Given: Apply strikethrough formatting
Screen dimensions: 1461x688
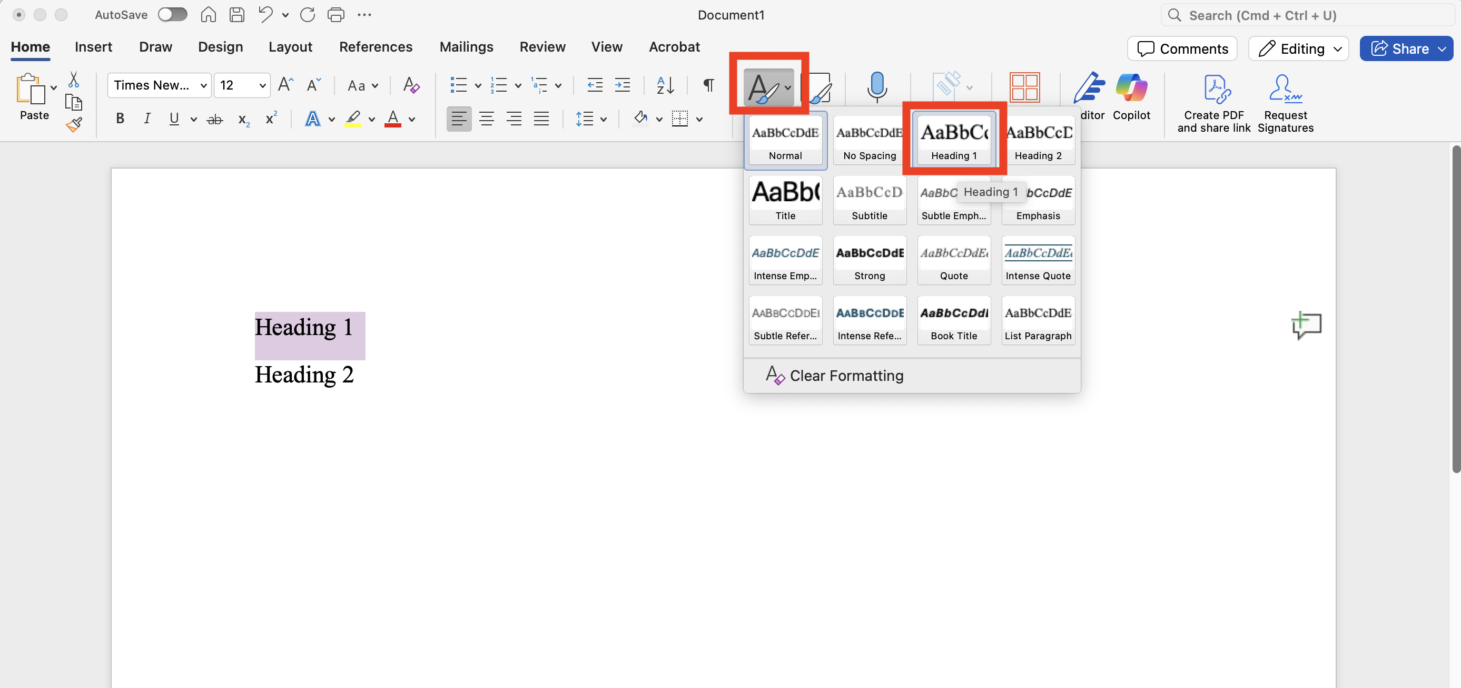Looking at the screenshot, I should 214,119.
